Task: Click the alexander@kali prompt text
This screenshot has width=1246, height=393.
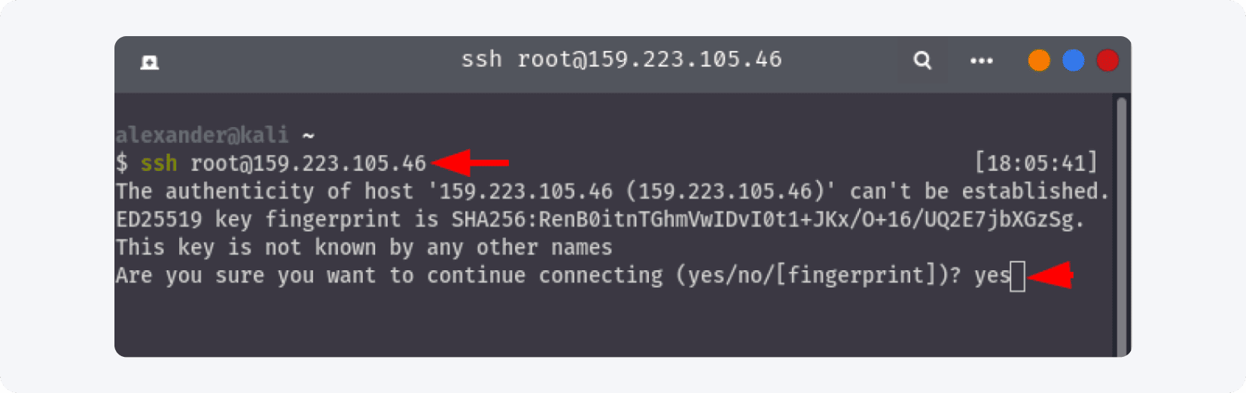Action: (202, 135)
